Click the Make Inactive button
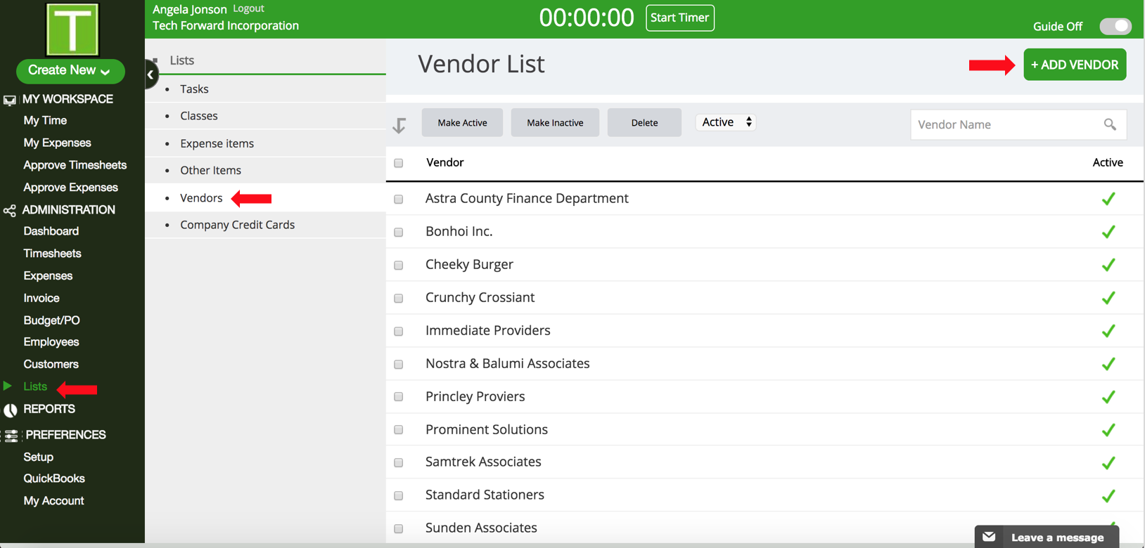The image size is (1145, 548). (555, 122)
